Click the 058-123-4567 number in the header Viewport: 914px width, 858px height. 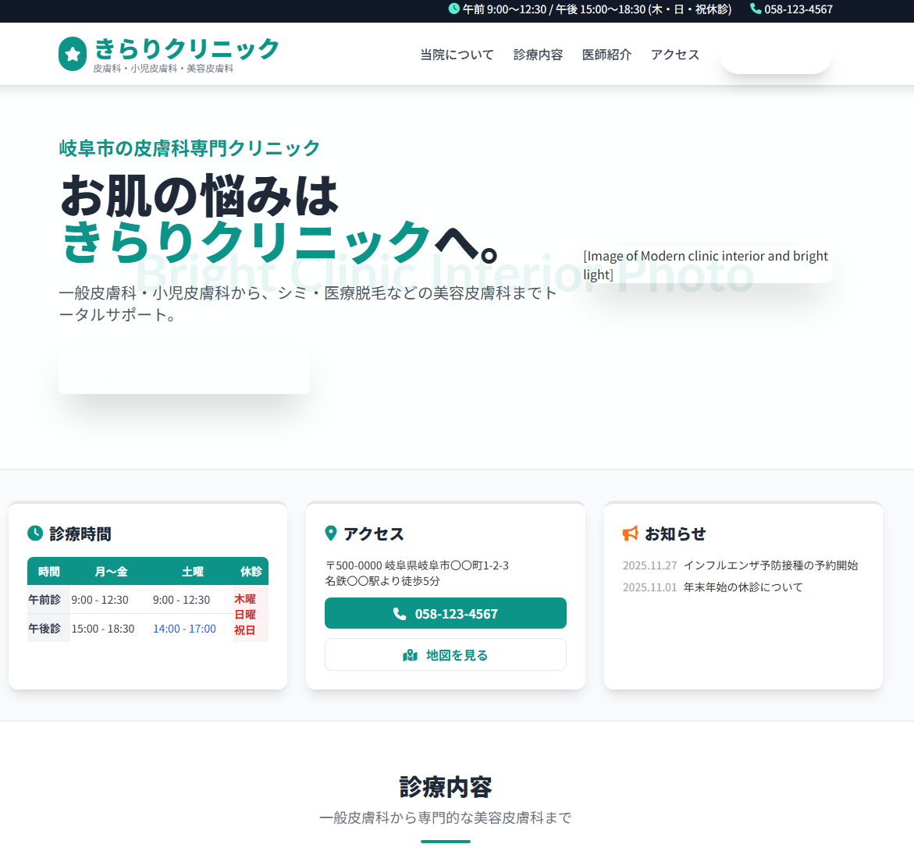pyautogui.click(x=798, y=9)
